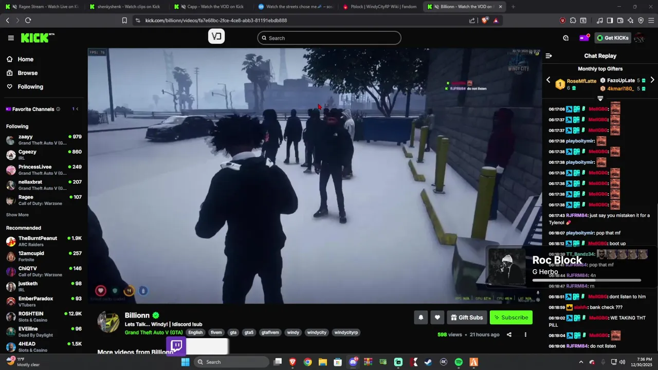658x370 pixels.
Task: Select the windycityrp tag
Action: point(346,332)
